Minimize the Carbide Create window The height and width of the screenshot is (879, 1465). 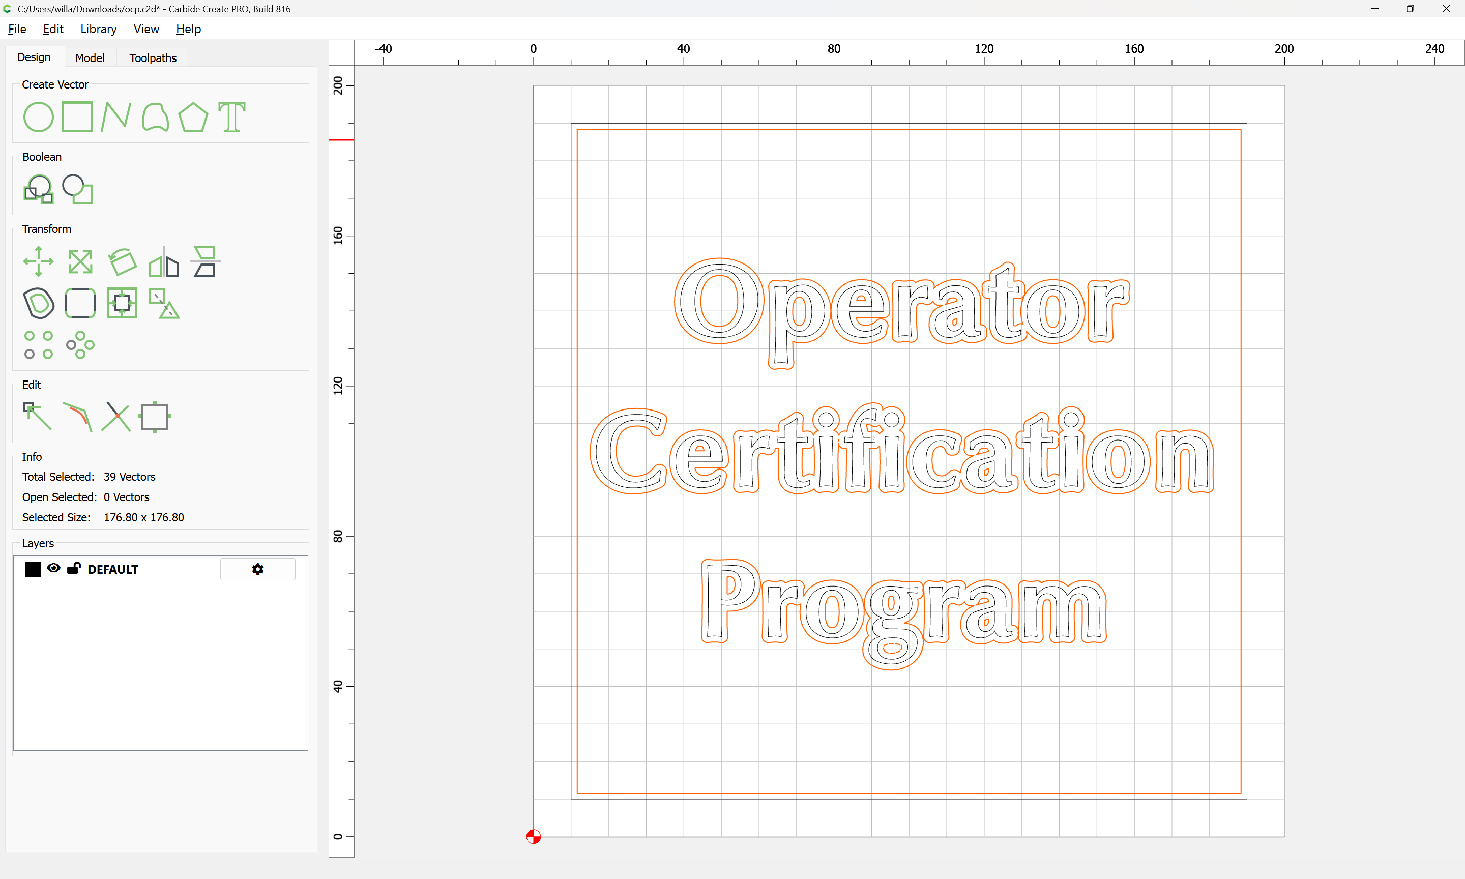[1375, 8]
